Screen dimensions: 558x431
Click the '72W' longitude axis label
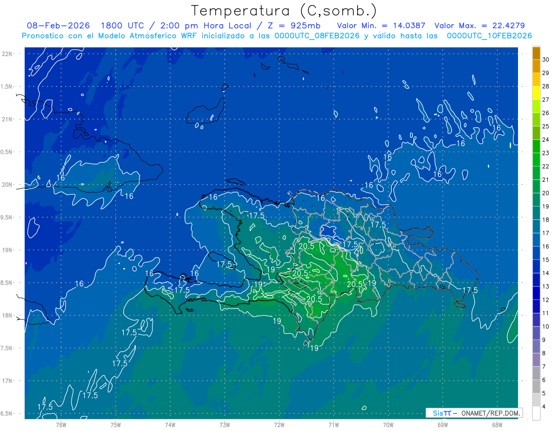[279, 424]
